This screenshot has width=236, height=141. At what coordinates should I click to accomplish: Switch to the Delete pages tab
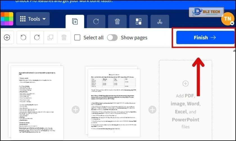pos(117,21)
